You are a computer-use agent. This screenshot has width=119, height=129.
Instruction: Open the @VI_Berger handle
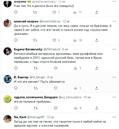click(x=37, y=77)
